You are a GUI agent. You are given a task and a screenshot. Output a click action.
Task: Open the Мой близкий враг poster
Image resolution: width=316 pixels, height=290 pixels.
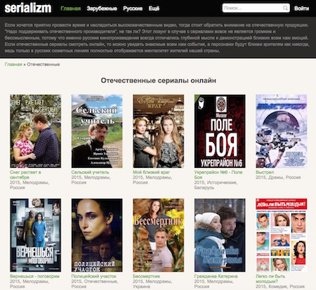159,131
